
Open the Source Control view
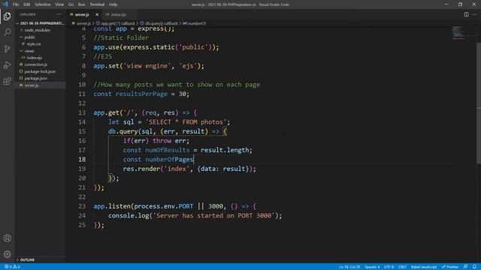click(x=7, y=49)
